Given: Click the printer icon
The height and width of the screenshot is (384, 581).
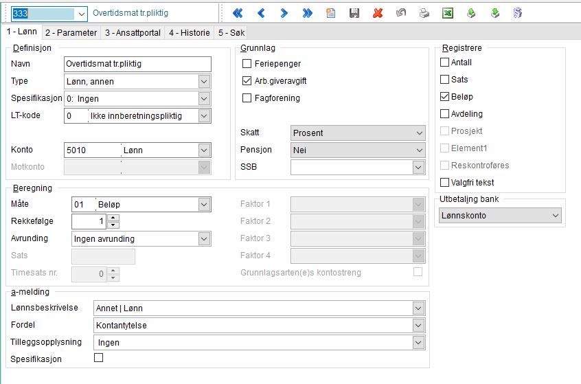Looking at the screenshot, I should tap(424, 13).
